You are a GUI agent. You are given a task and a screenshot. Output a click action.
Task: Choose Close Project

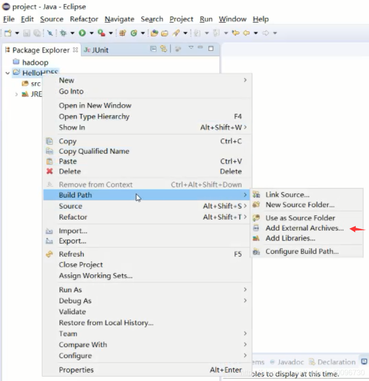click(x=147, y=265)
